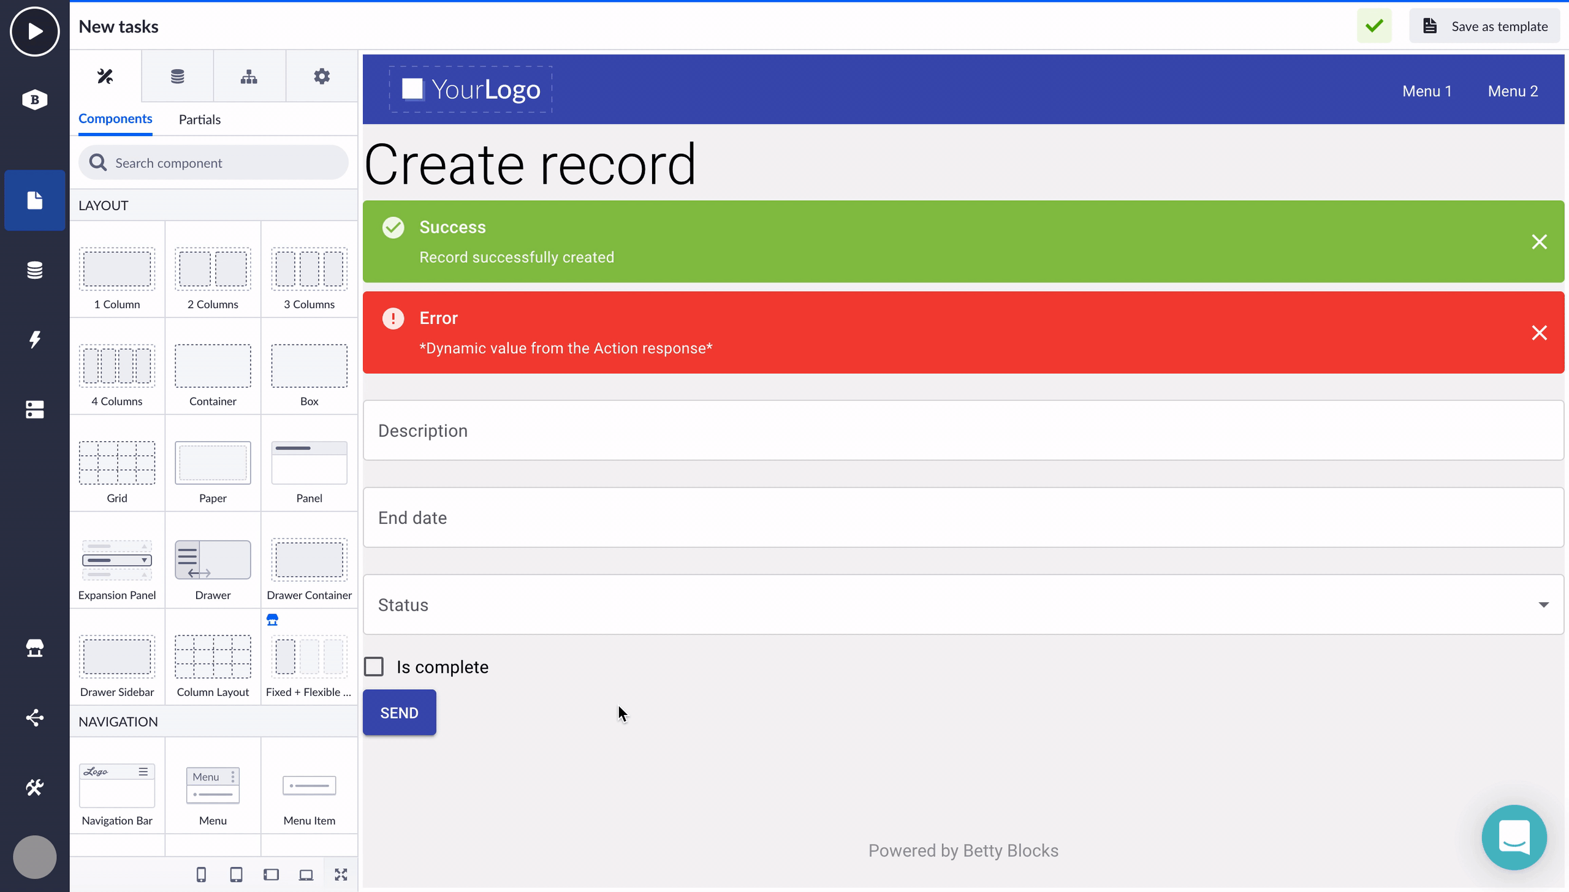Open the chat support bubble
Screen dimensions: 1569x892
point(1514,837)
